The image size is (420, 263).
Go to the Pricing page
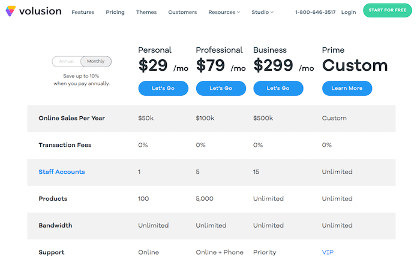tap(115, 12)
